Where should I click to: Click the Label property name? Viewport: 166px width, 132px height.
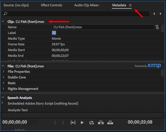coord(12,33)
